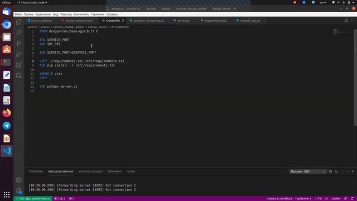Show the Выходные данные panel tab

pyautogui.click(x=61, y=171)
